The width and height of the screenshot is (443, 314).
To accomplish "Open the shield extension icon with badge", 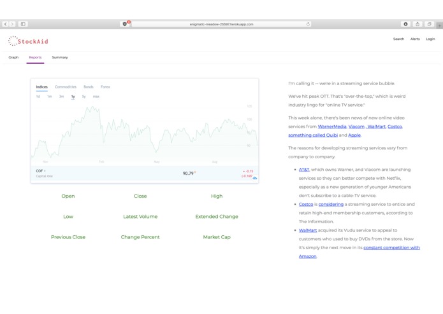I will [125, 24].
